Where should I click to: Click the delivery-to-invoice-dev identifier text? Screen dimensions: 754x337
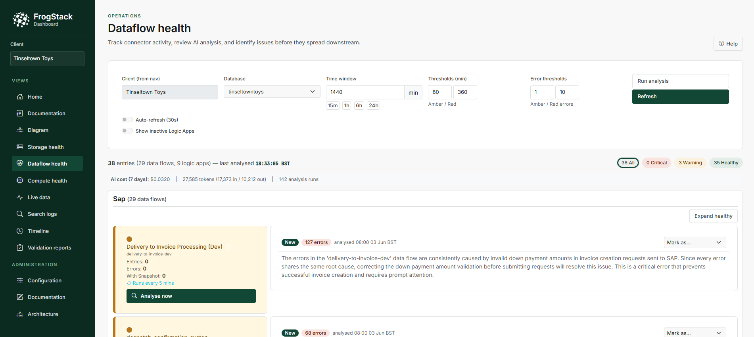tap(149, 254)
